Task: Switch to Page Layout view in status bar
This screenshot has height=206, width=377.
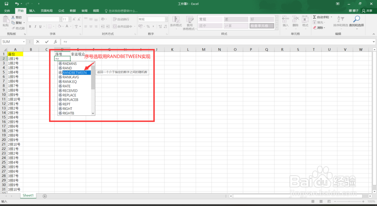Action: click(321, 201)
